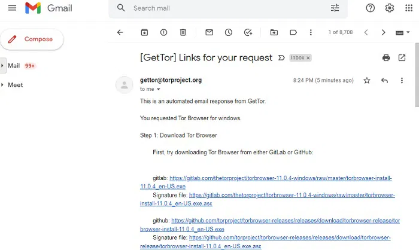Star the message from gettor@torproject.org
The width and height of the screenshot is (419, 250).
(x=367, y=80)
